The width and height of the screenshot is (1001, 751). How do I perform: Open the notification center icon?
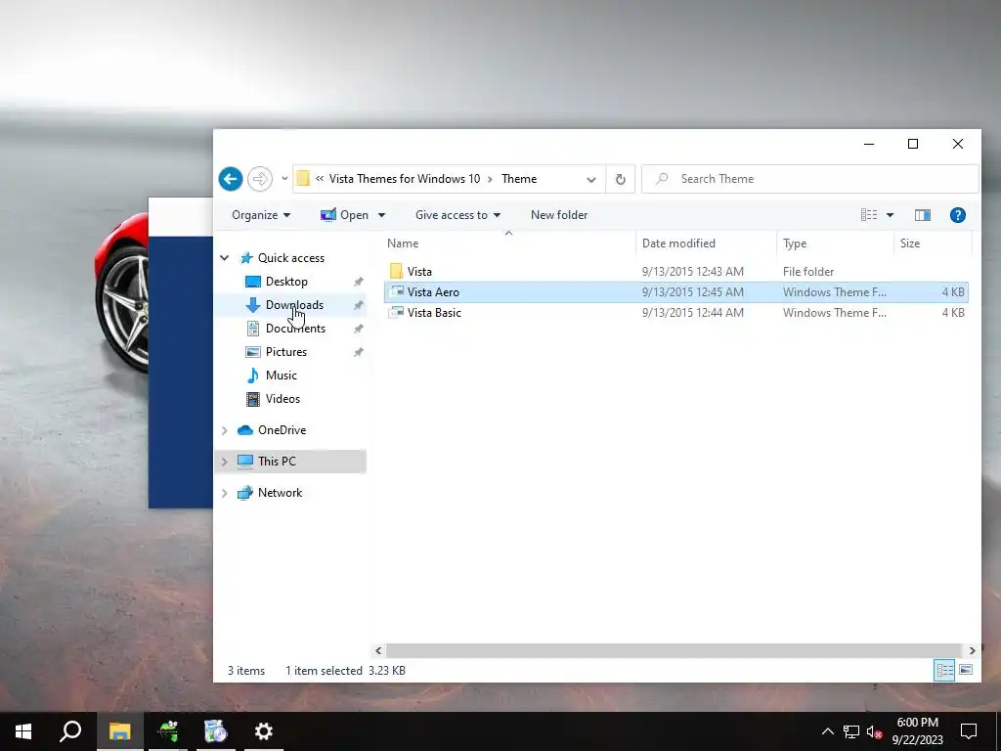click(969, 731)
